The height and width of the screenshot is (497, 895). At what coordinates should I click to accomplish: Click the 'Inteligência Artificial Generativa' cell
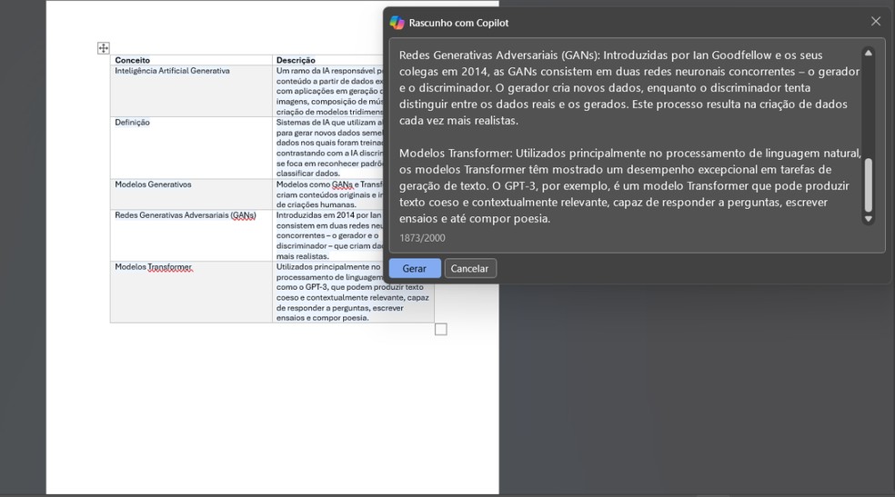(191, 91)
